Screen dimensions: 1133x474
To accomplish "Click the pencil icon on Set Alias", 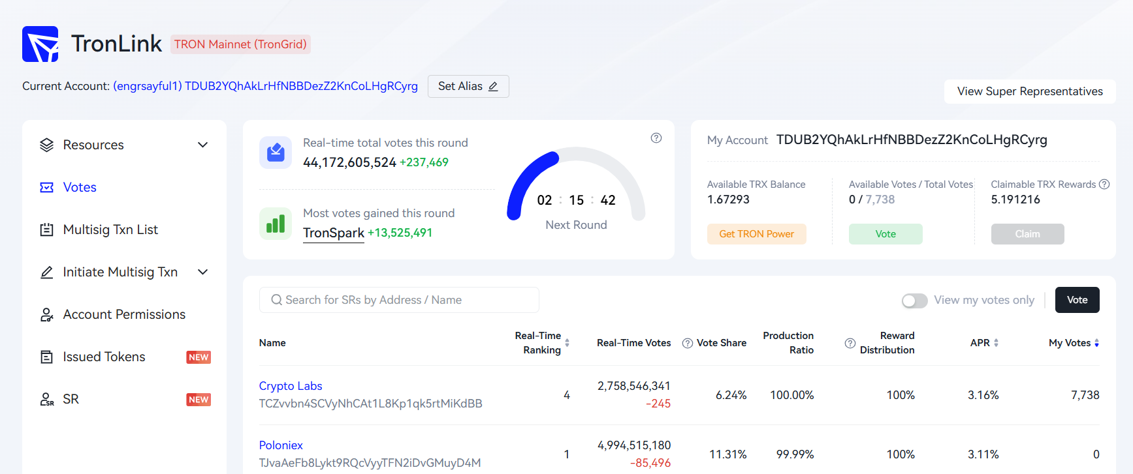I will coord(493,86).
